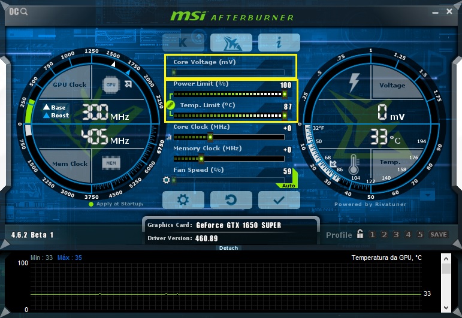This screenshot has width=462, height=318.
Task: Click the monitor scrollbar up arrow
Action: pos(446,259)
